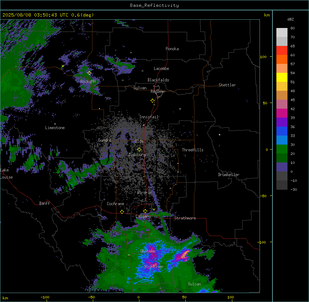The image size is (309, 302).
Task: Click the Airdrie city label
Action: point(144,193)
